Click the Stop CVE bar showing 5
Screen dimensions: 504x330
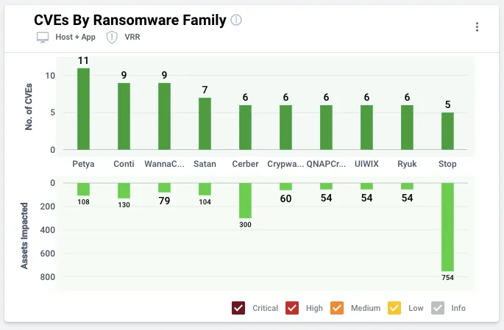(x=447, y=131)
